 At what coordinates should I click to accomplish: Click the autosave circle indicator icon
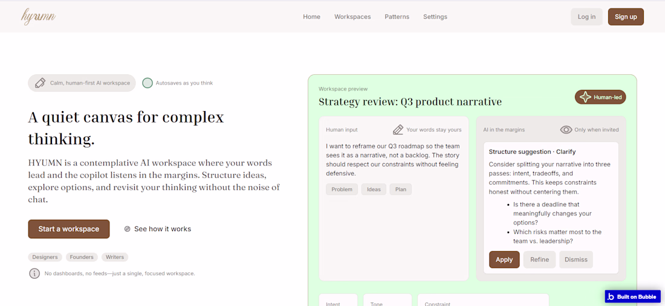pyautogui.click(x=148, y=83)
